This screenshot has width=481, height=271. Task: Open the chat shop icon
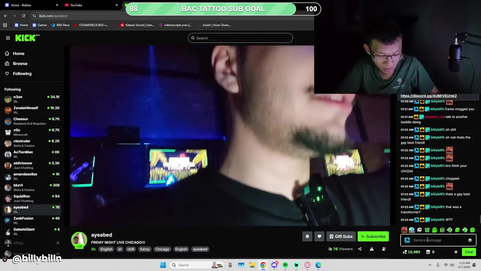[428, 252]
